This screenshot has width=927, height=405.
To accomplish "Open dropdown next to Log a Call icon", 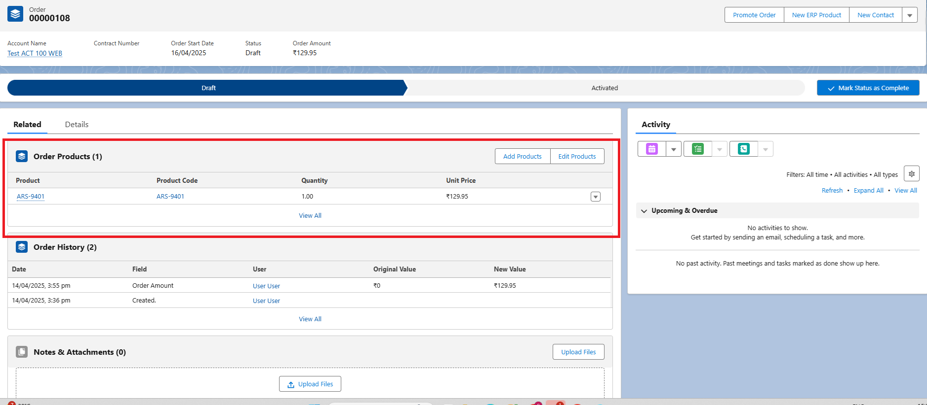I will 766,149.
